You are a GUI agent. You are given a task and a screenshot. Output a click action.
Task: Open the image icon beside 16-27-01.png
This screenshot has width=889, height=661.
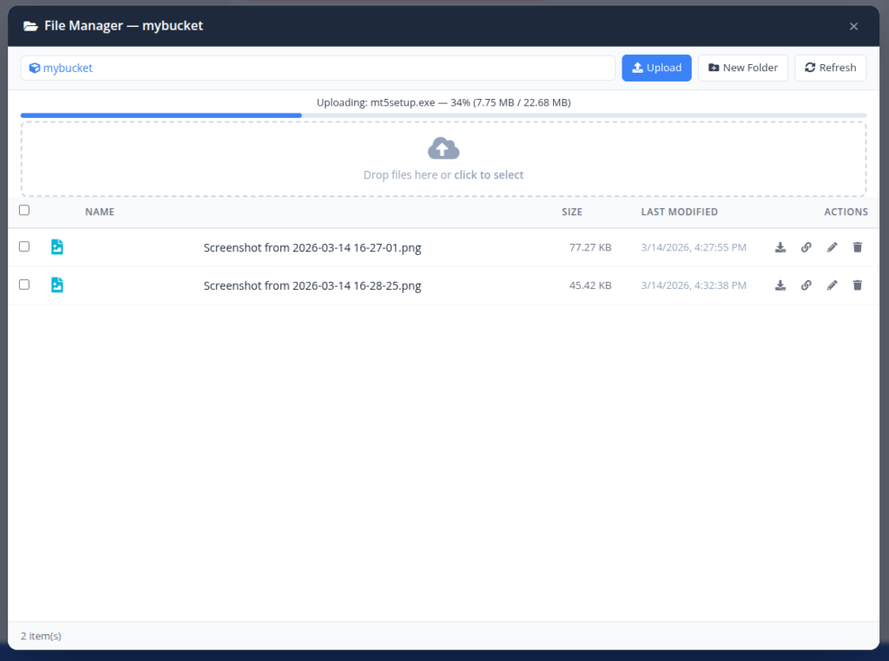[x=57, y=246]
